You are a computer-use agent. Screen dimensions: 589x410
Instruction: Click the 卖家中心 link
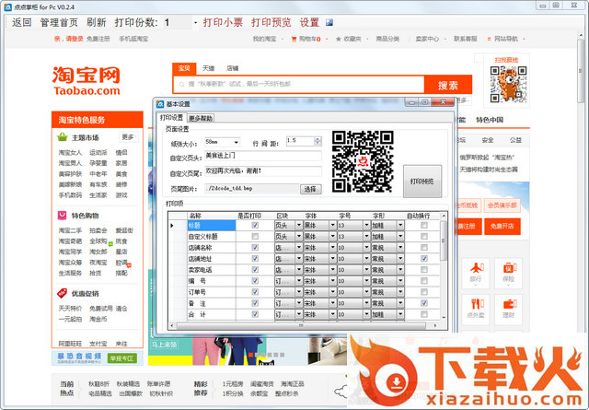point(427,39)
